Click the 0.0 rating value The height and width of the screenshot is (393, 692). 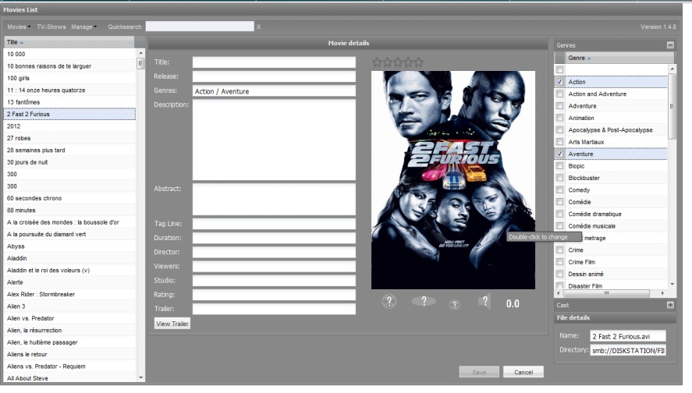coord(513,303)
